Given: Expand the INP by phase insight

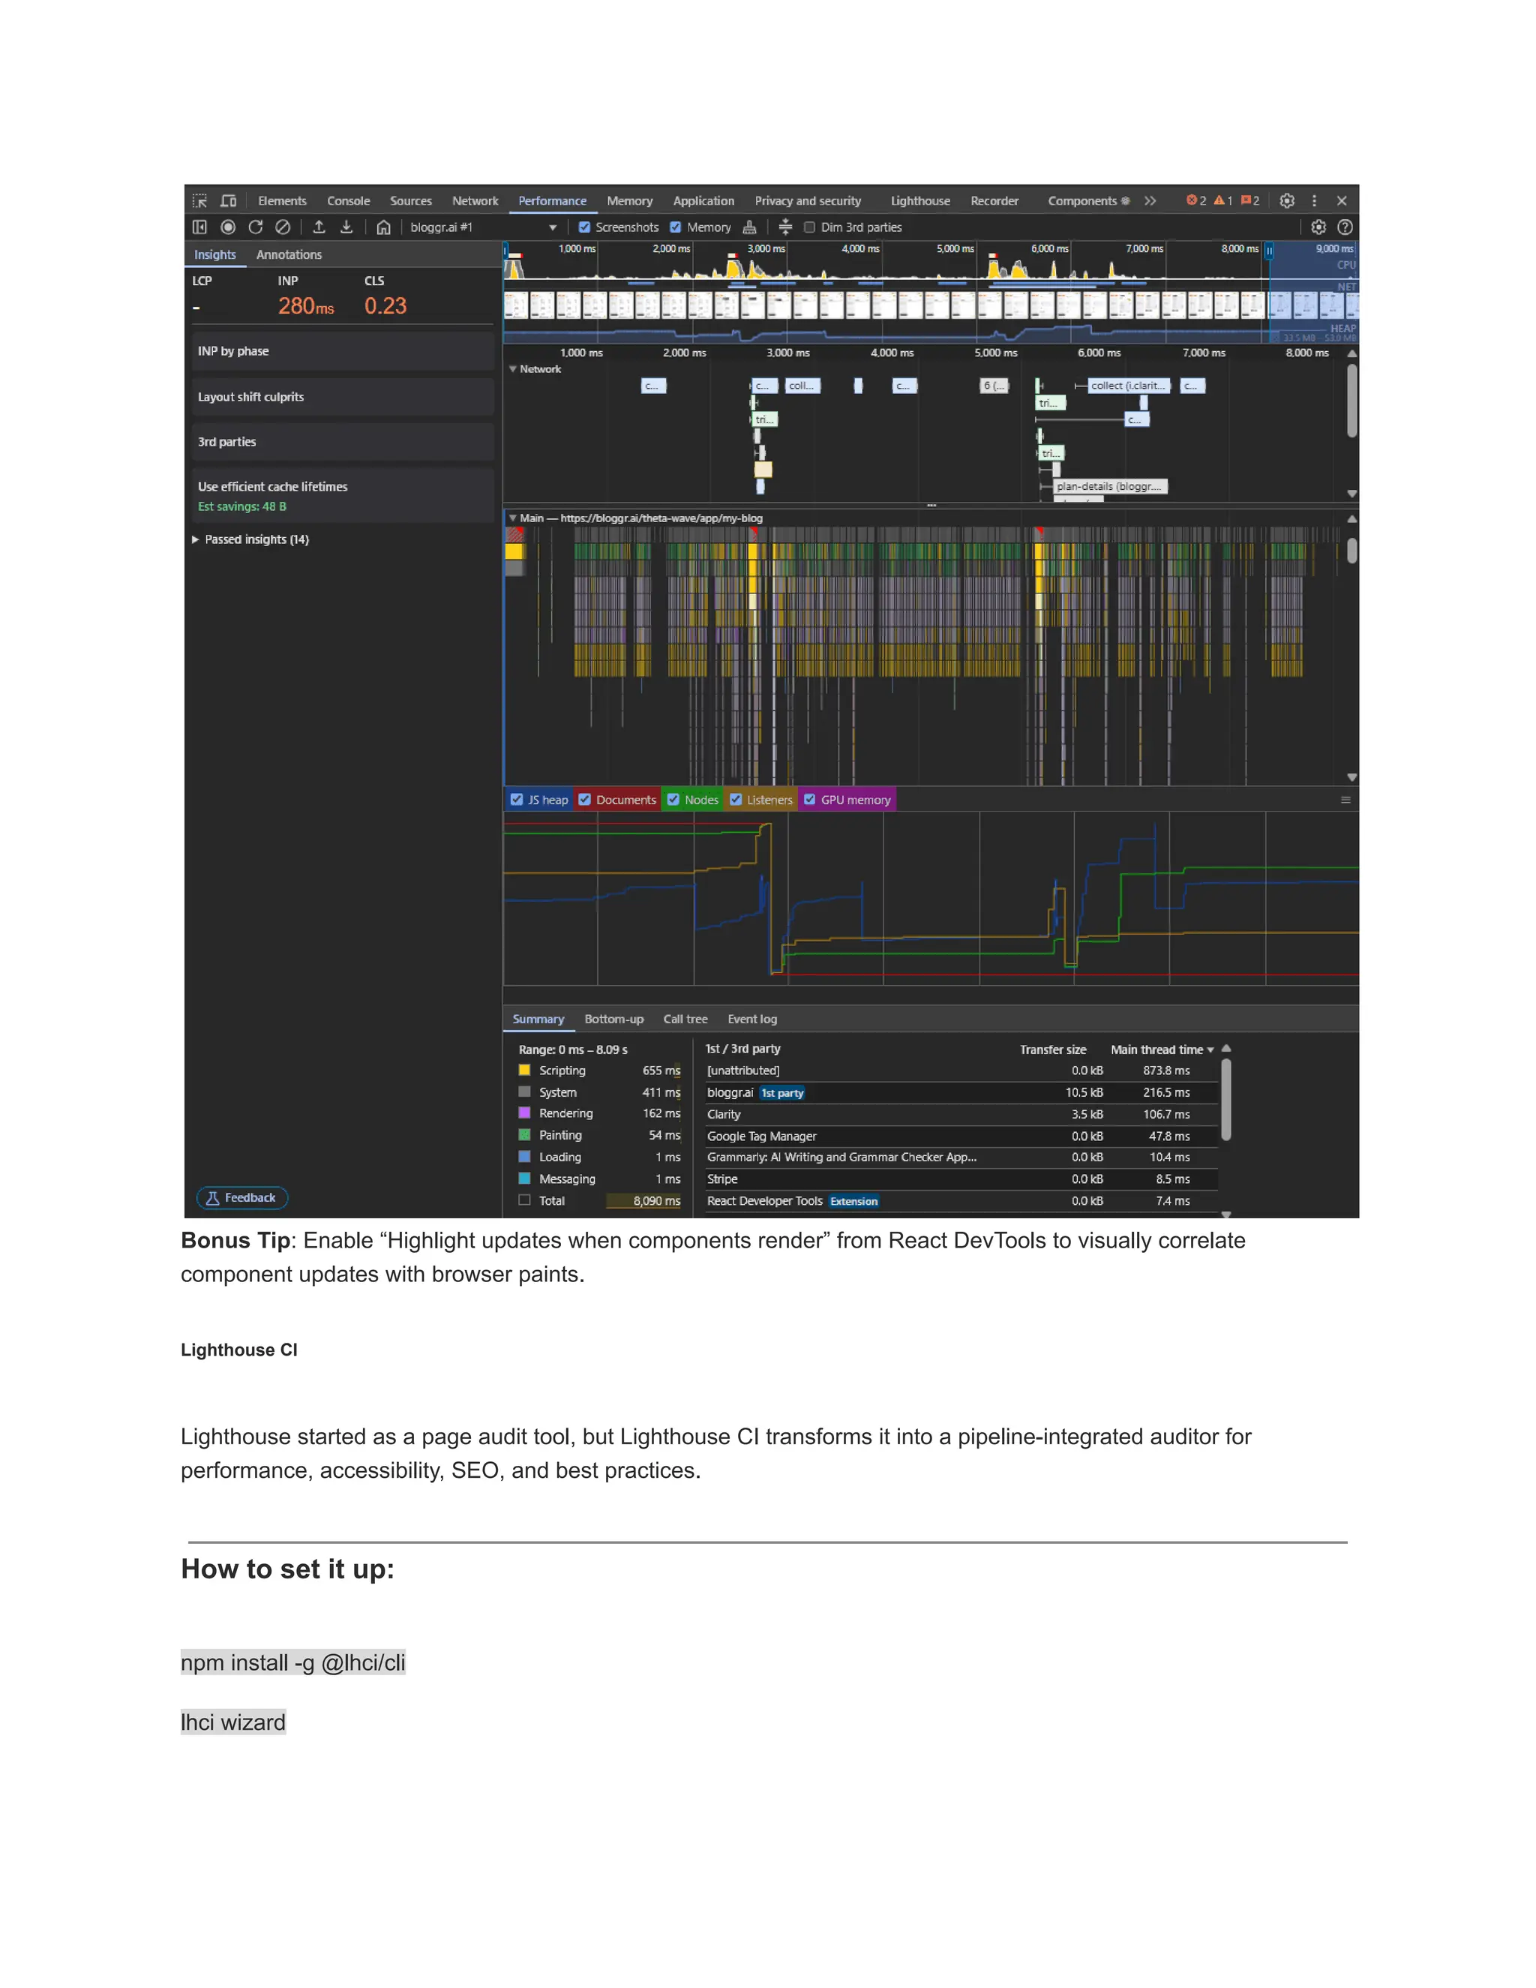Looking at the screenshot, I should (342, 351).
